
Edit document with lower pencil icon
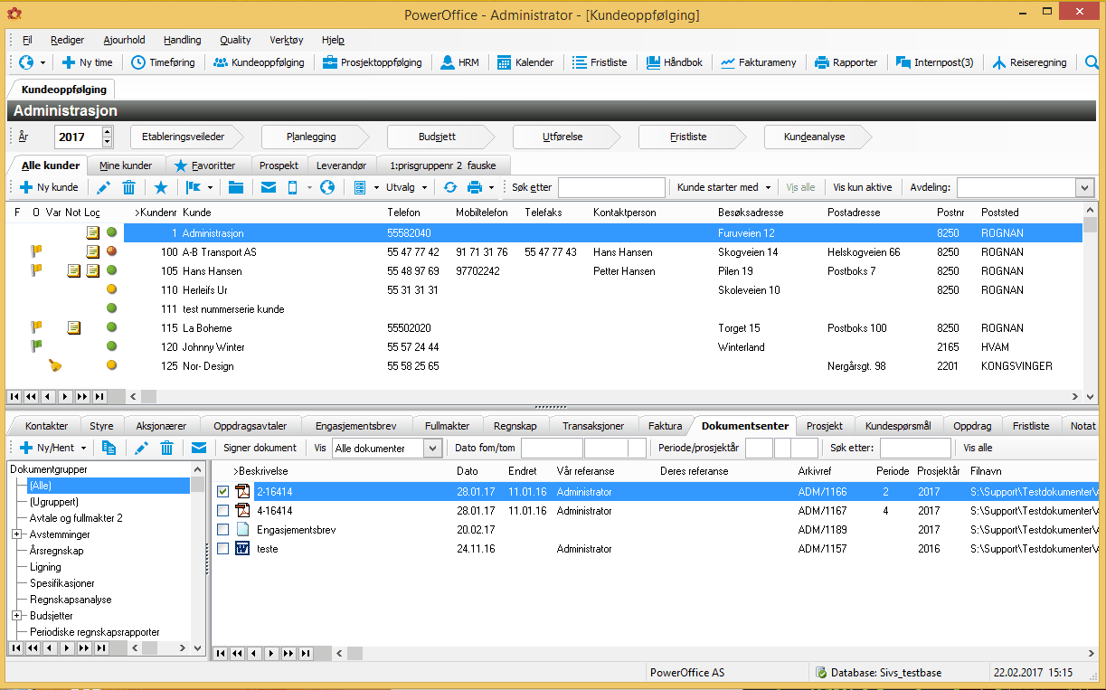(141, 448)
